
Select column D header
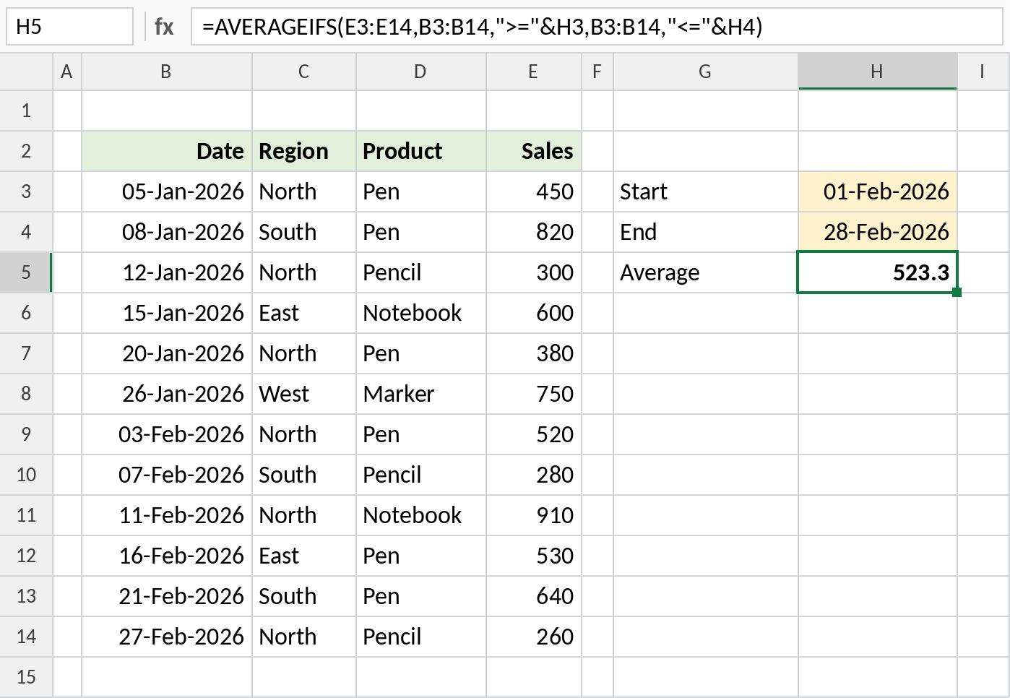(421, 72)
